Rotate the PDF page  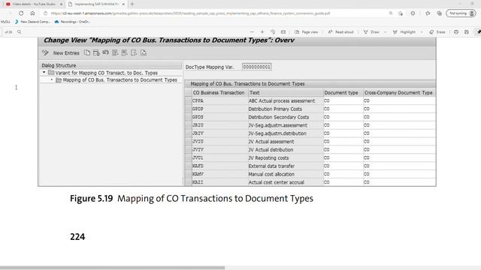(273, 31)
